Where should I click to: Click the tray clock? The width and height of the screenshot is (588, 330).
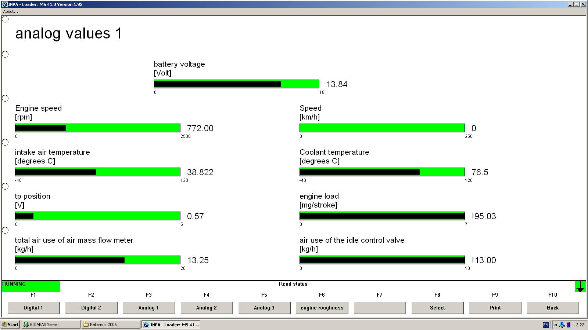click(579, 325)
